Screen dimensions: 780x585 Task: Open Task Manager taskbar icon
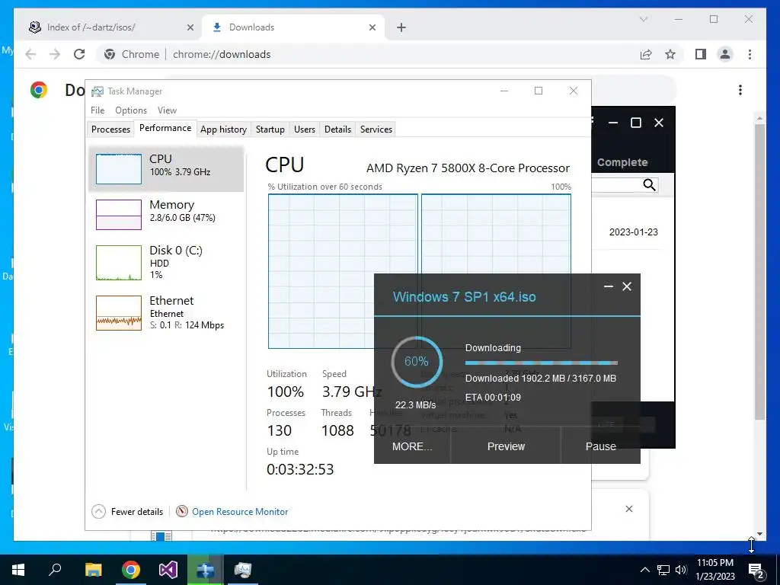coord(243,570)
